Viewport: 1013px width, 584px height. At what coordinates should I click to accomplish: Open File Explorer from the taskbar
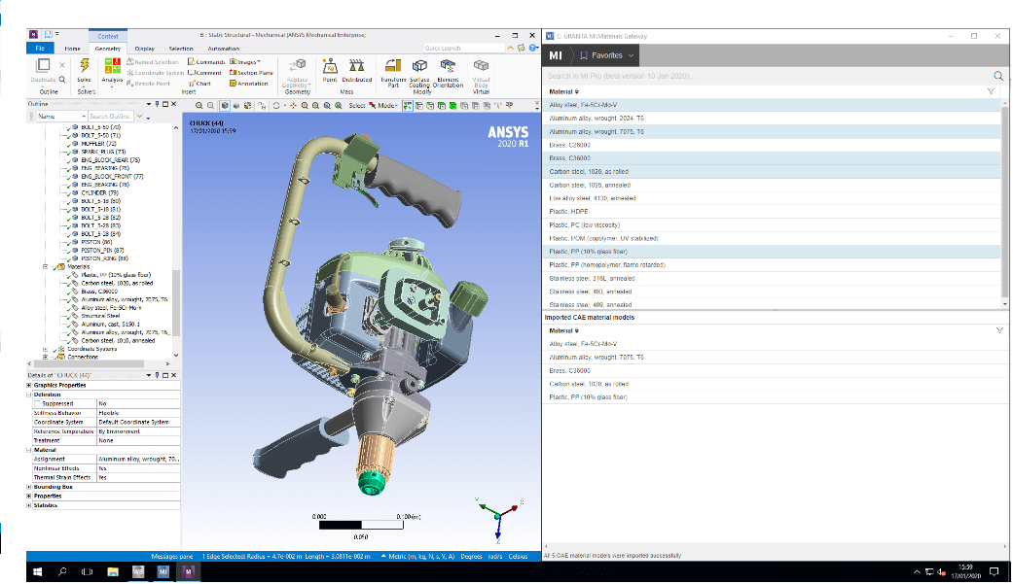pyautogui.click(x=113, y=571)
